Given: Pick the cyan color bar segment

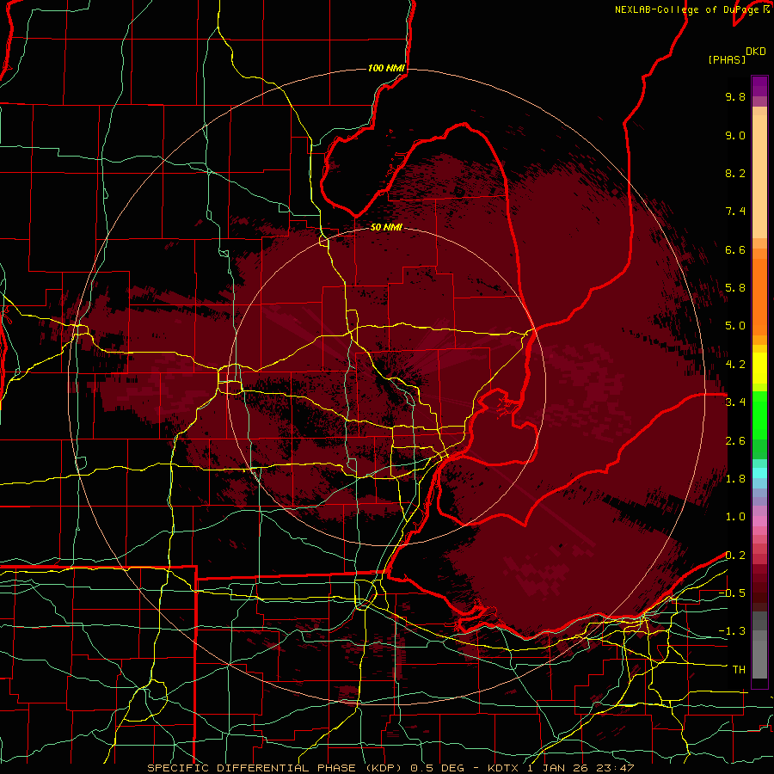Looking at the screenshot, I should click(759, 473).
